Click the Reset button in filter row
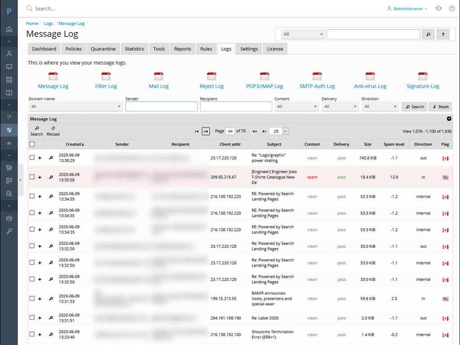 [441, 107]
